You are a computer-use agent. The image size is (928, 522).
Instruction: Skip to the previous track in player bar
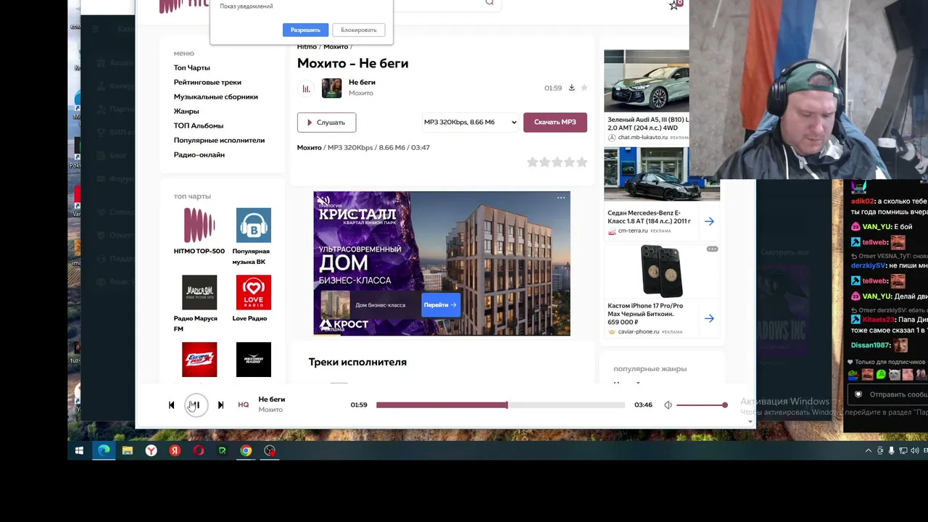point(172,405)
